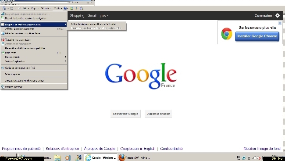Switch to Firefox Peugeot 307 taskbar button
The image size is (285, 161).
[134, 157]
